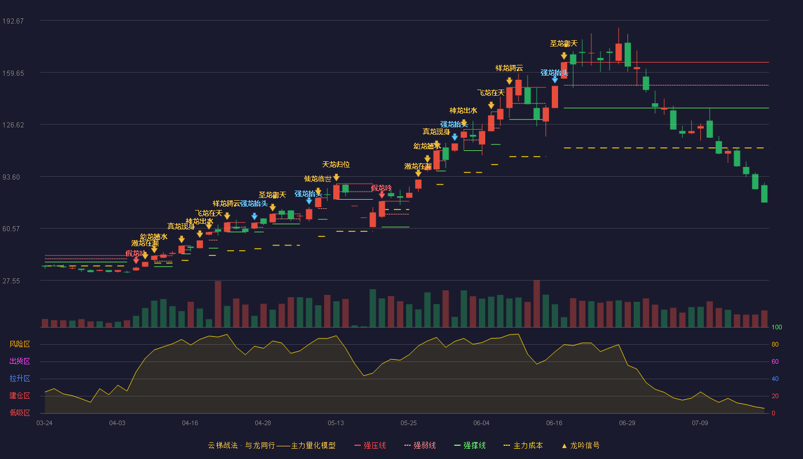Screen dimensions: 803x459
Task: Click the 05-25 date axis label
Action: tap(408, 423)
